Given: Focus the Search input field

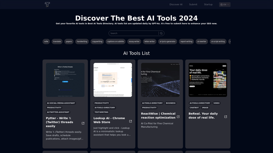Looking at the screenshot, I should (134, 33).
